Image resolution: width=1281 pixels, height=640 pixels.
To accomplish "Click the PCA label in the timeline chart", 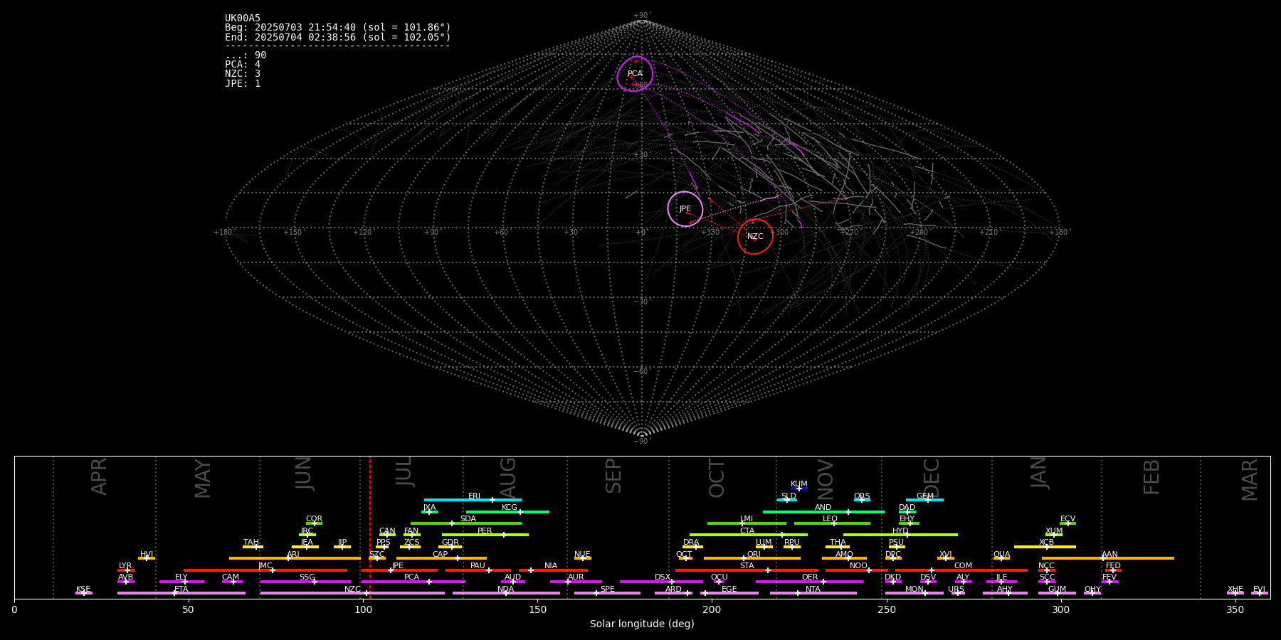I will click(412, 577).
